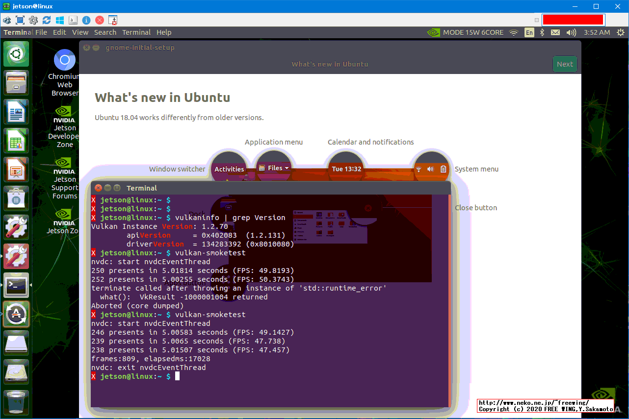Open LibreOffice Calc in the dock
This screenshot has height=419, width=629.
click(16, 141)
